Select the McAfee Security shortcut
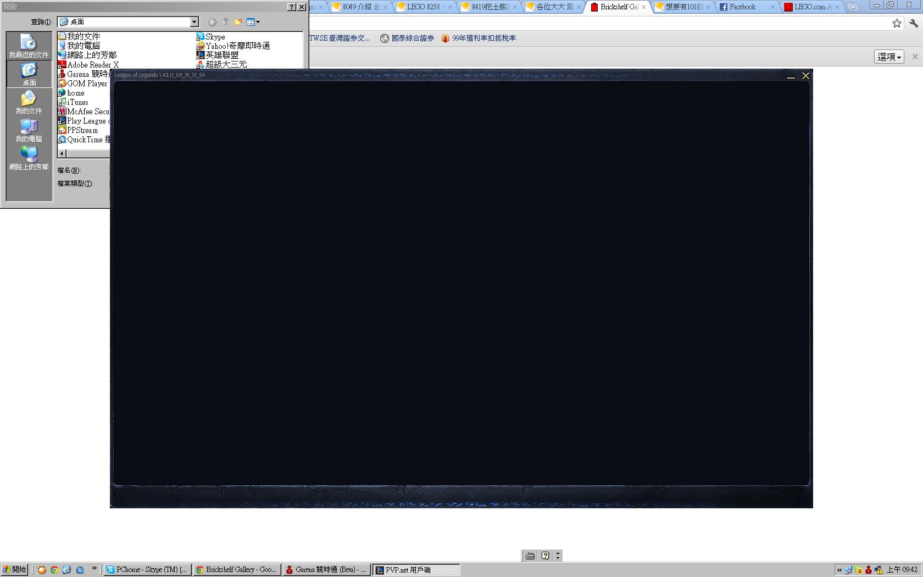This screenshot has height=577, width=923. (x=84, y=112)
